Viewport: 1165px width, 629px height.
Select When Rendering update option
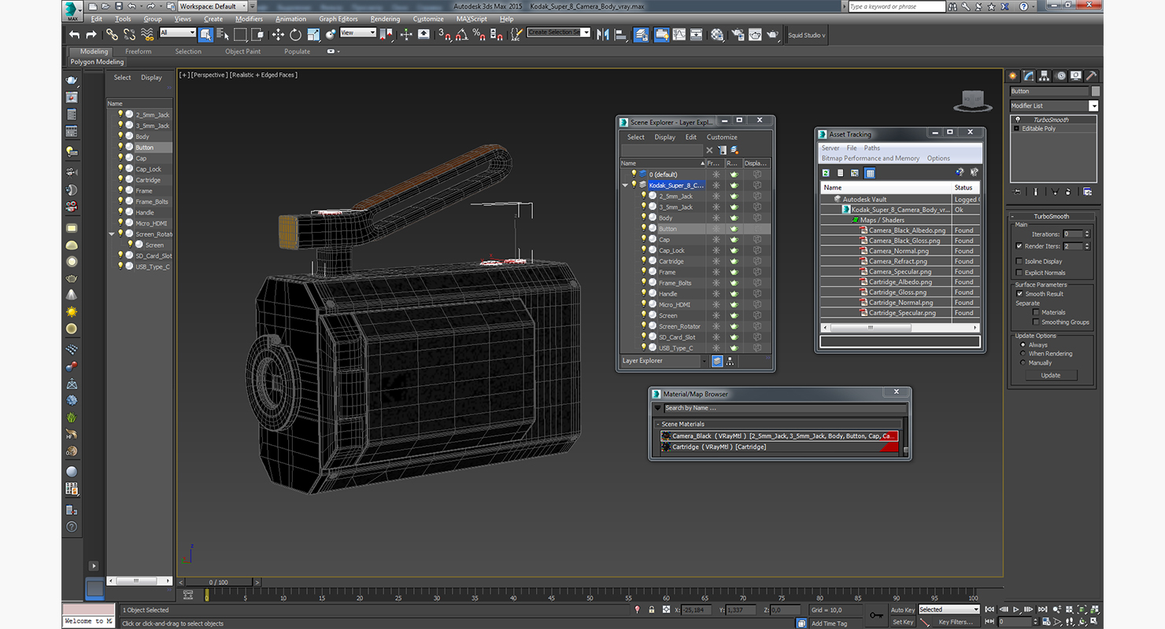(1023, 354)
